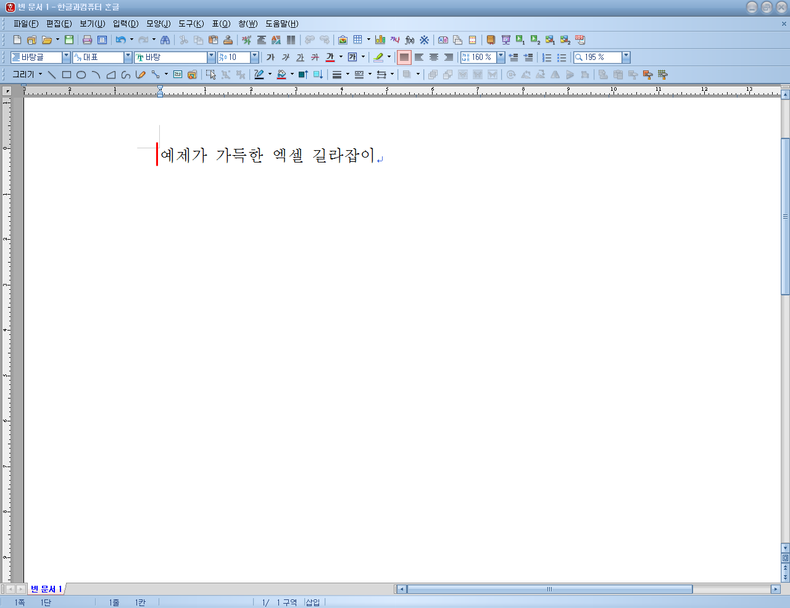
Task: Expand the 바탕글 style dropdown
Action: click(67, 57)
